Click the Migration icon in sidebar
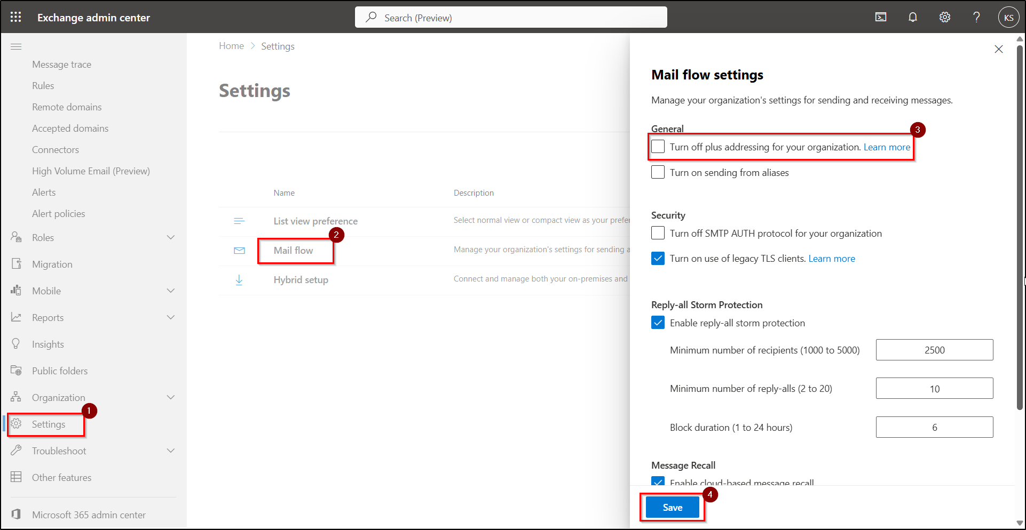1026x530 pixels. point(16,264)
